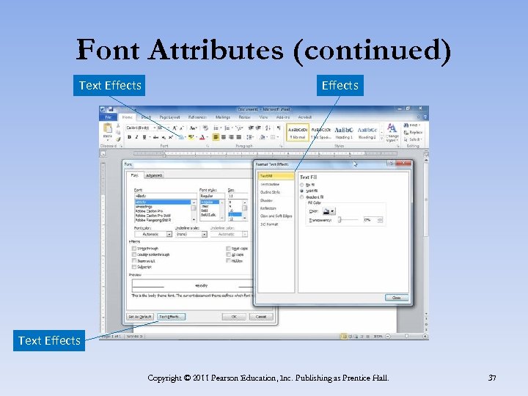Click the Clear Formatting icon

pyautogui.click(x=205, y=128)
